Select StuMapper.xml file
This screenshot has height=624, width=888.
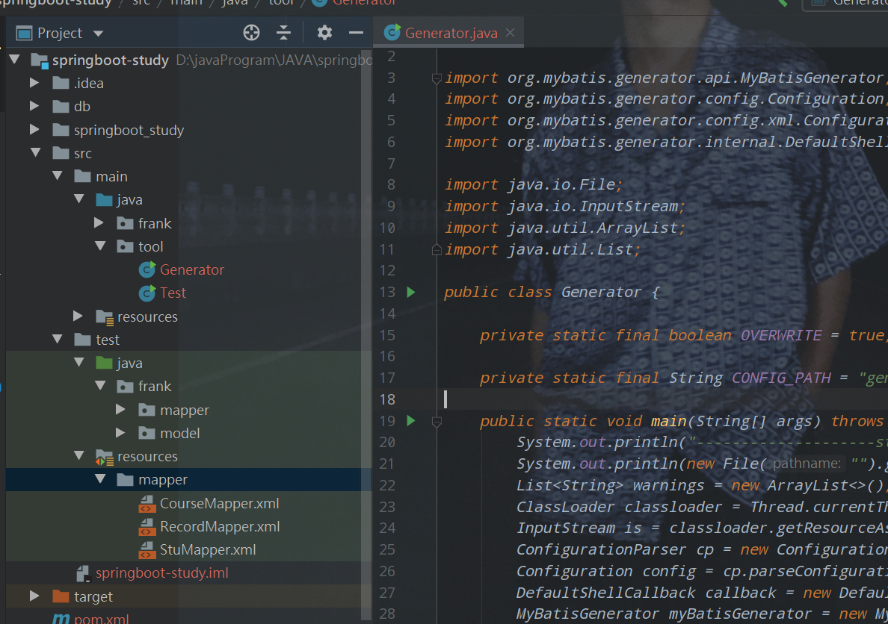click(x=208, y=550)
